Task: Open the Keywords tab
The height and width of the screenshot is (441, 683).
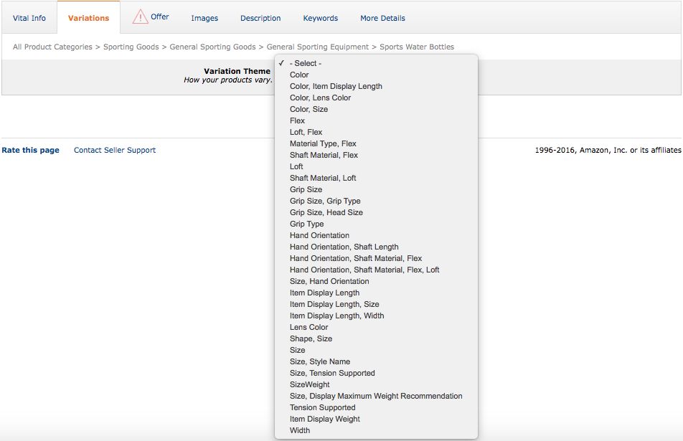Action: click(320, 18)
